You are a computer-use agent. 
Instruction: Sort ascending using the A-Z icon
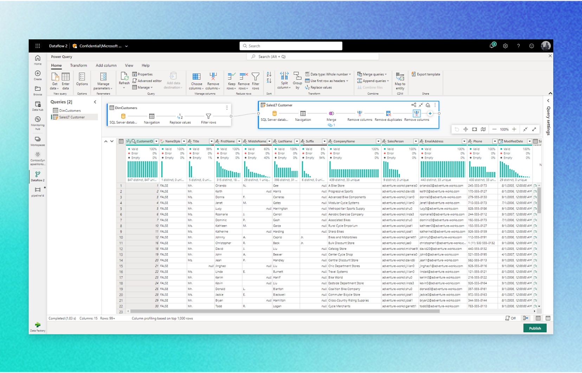269,74
